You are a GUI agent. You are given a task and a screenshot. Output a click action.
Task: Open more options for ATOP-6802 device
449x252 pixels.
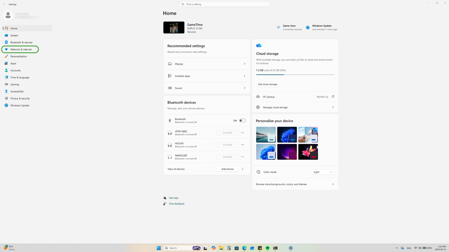pyautogui.click(x=242, y=133)
